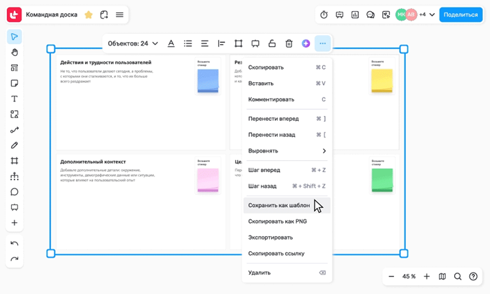The height and width of the screenshot is (294, 490).
Task: Open the hamburger main menu
Action: coord(119,14)
